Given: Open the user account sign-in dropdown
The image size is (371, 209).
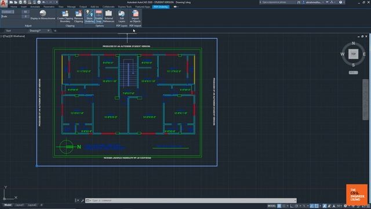Looking at the screenshot, I should pos(314,2).
